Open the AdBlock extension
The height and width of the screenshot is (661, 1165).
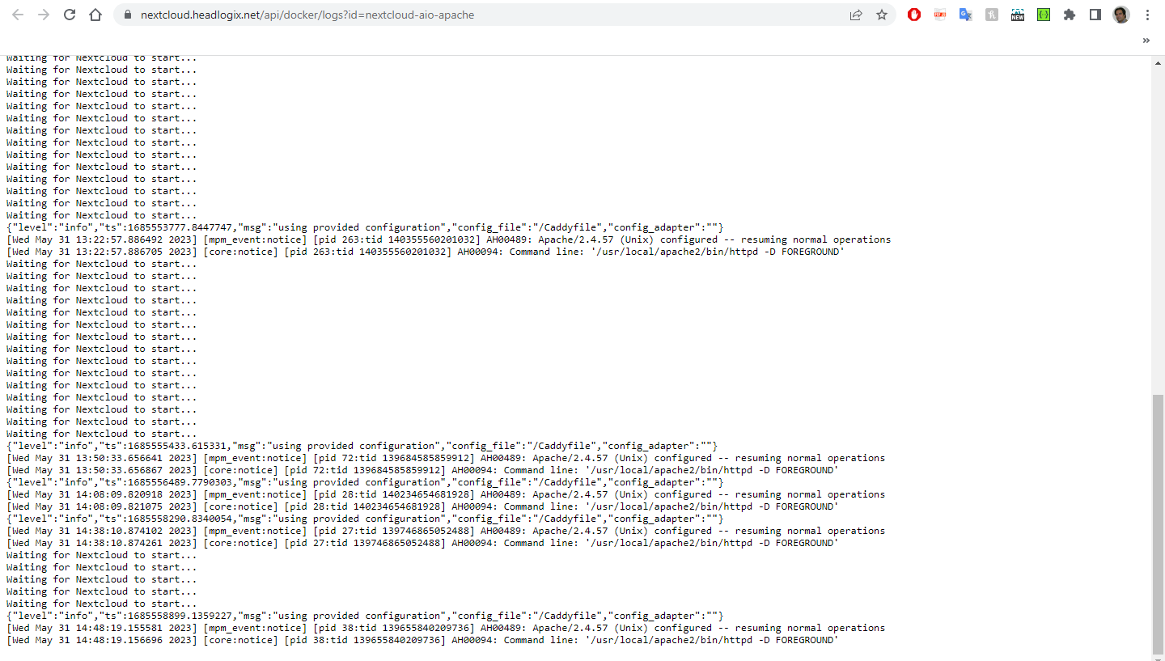[914, 15]
